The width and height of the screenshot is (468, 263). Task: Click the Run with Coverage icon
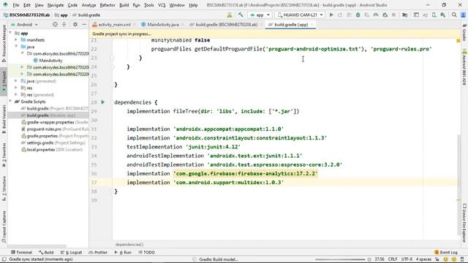pos(367,15)
